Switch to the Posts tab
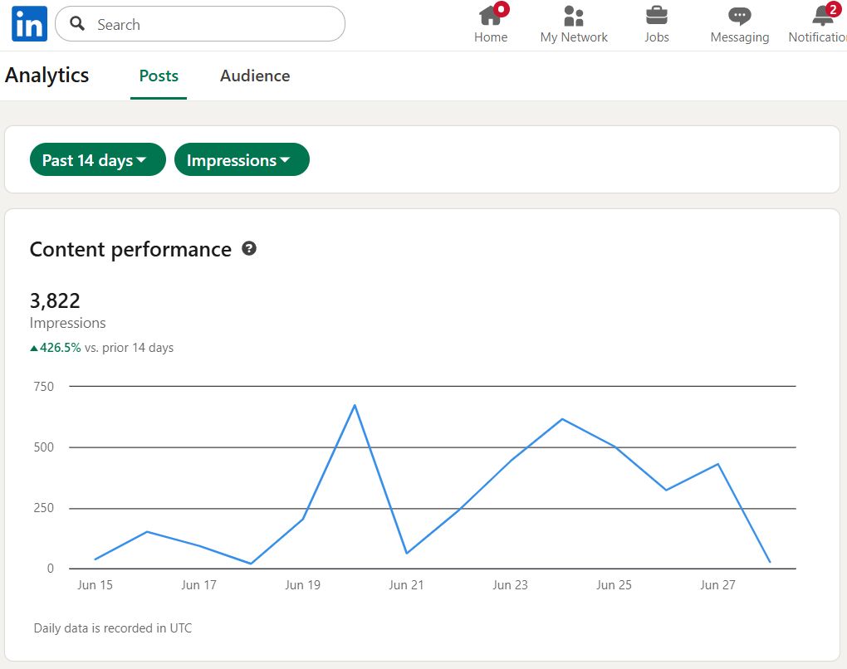The width and height of the screenshot is (847, 669). (159, 76)
